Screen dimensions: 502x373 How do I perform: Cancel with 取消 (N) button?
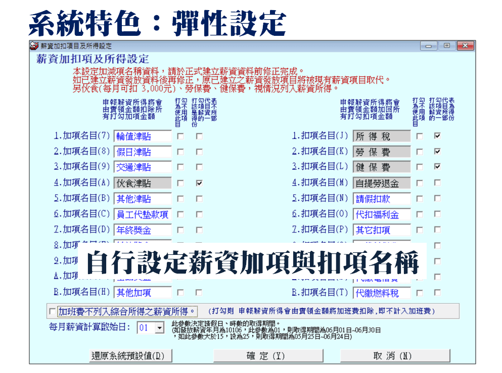point(395,356)
